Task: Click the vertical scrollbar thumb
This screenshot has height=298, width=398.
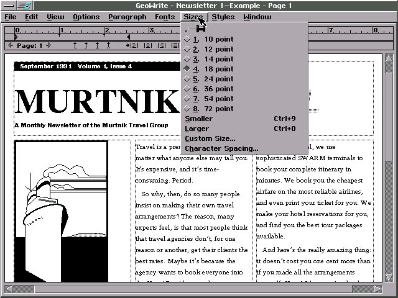Action: (389, 117)
